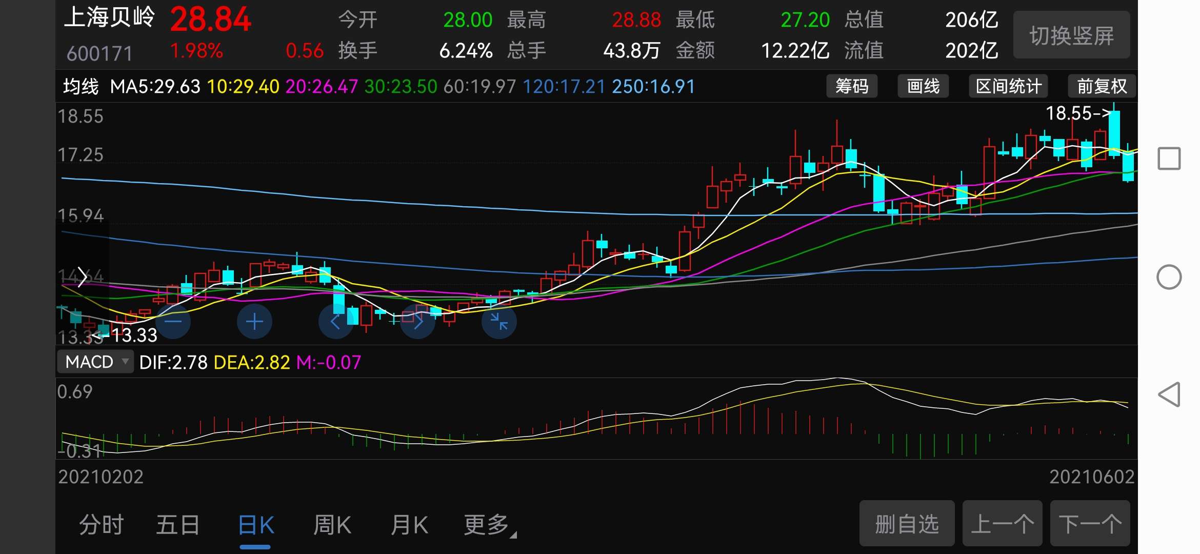Tap the 均线 moving average label

point(81,86)
